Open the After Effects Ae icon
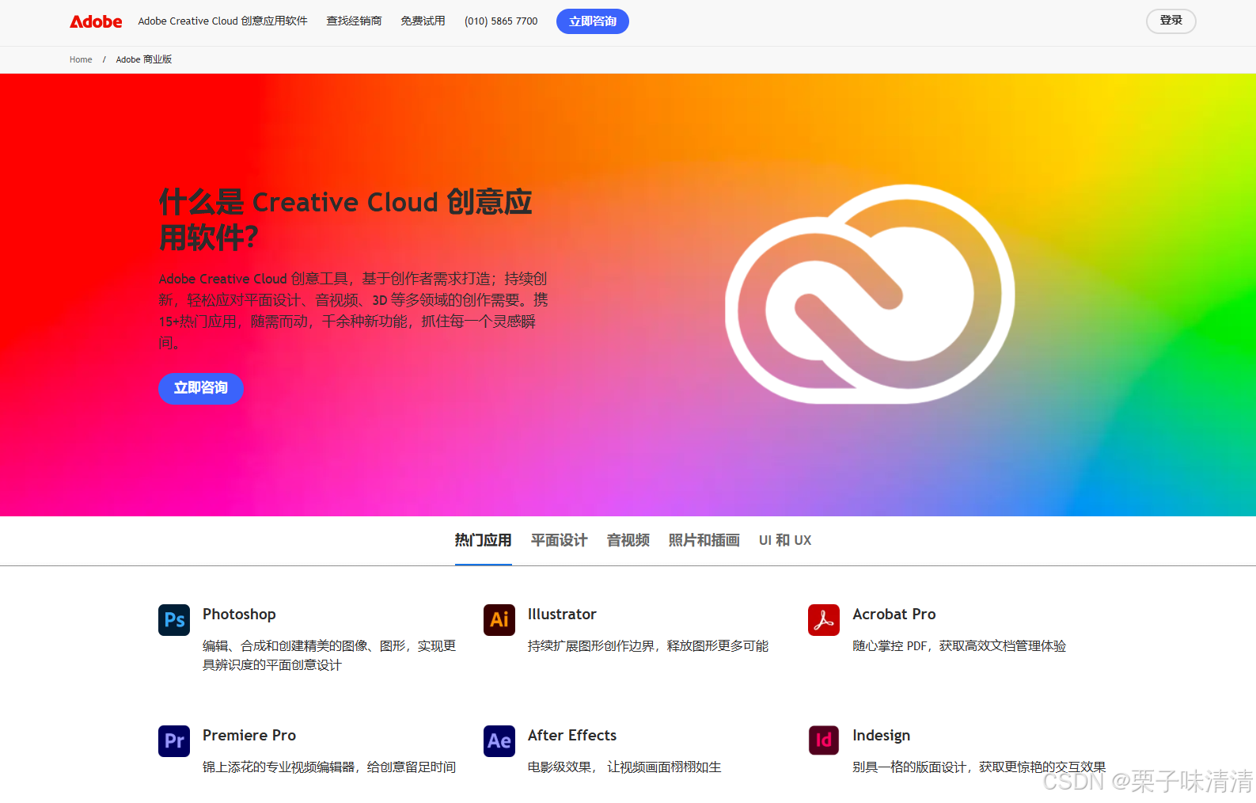The image size is (1256, 803). (499, 741)
